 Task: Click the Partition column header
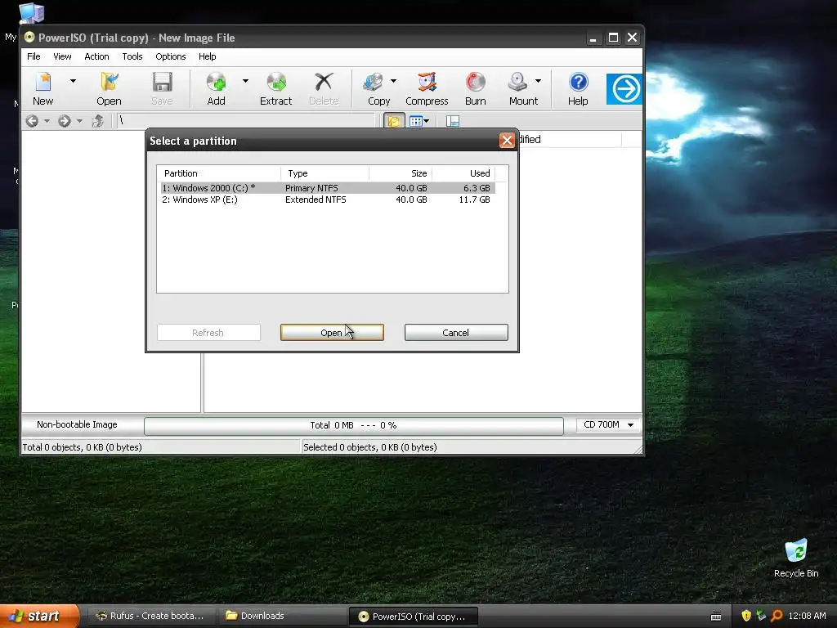click(219, 173)
